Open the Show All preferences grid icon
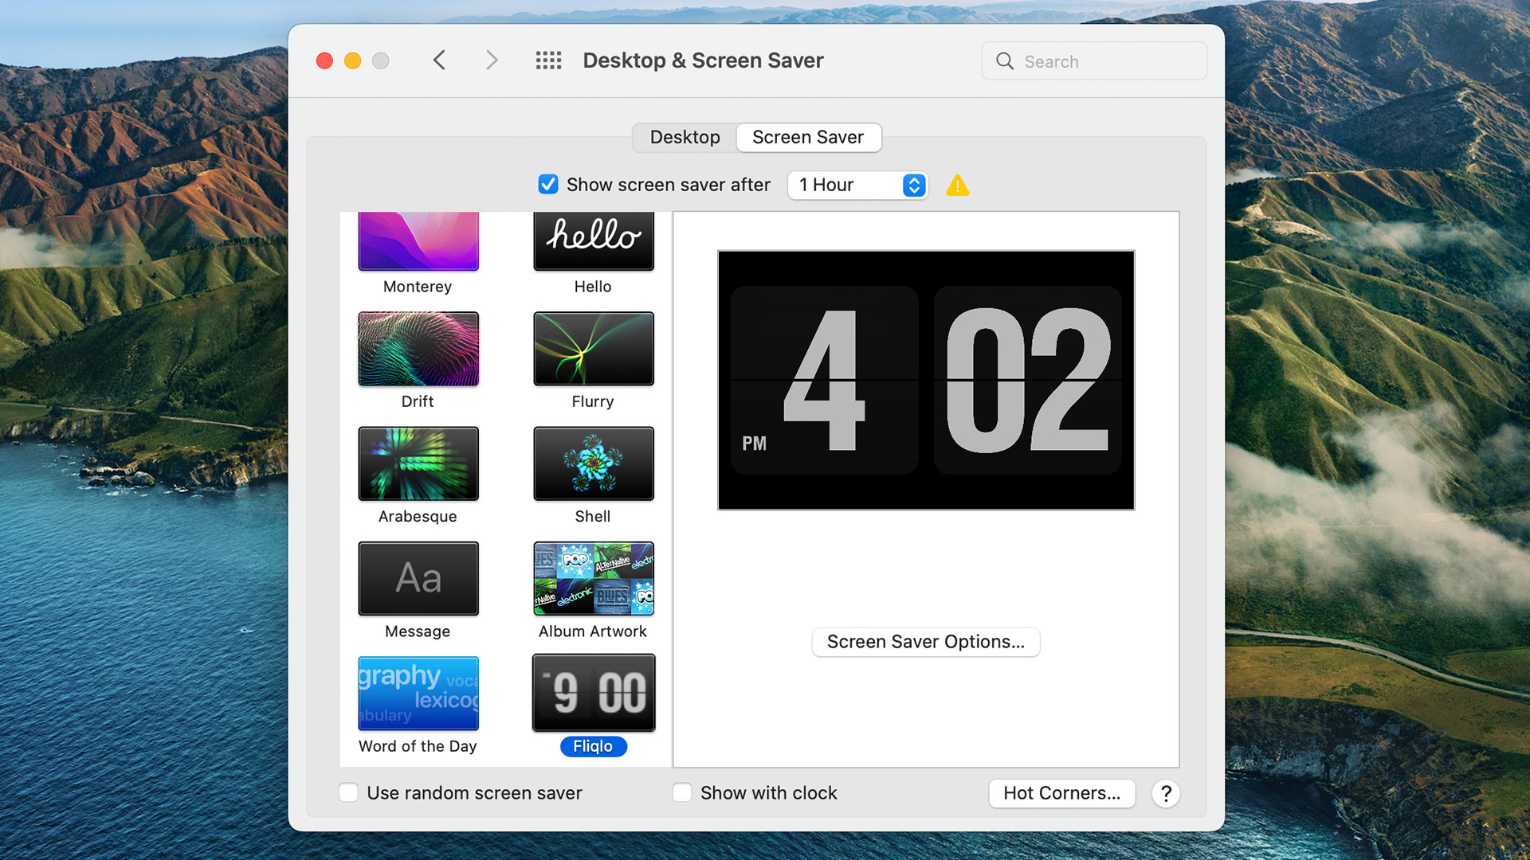1530x860 pixels. click(548, 61)
